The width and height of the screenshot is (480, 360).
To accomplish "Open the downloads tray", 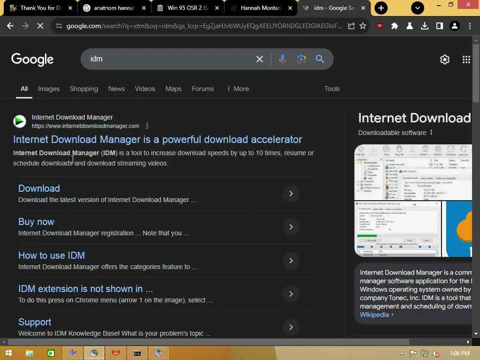I will (x=425, y=26).
